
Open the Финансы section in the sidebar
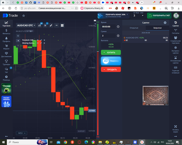coord(6,32)
